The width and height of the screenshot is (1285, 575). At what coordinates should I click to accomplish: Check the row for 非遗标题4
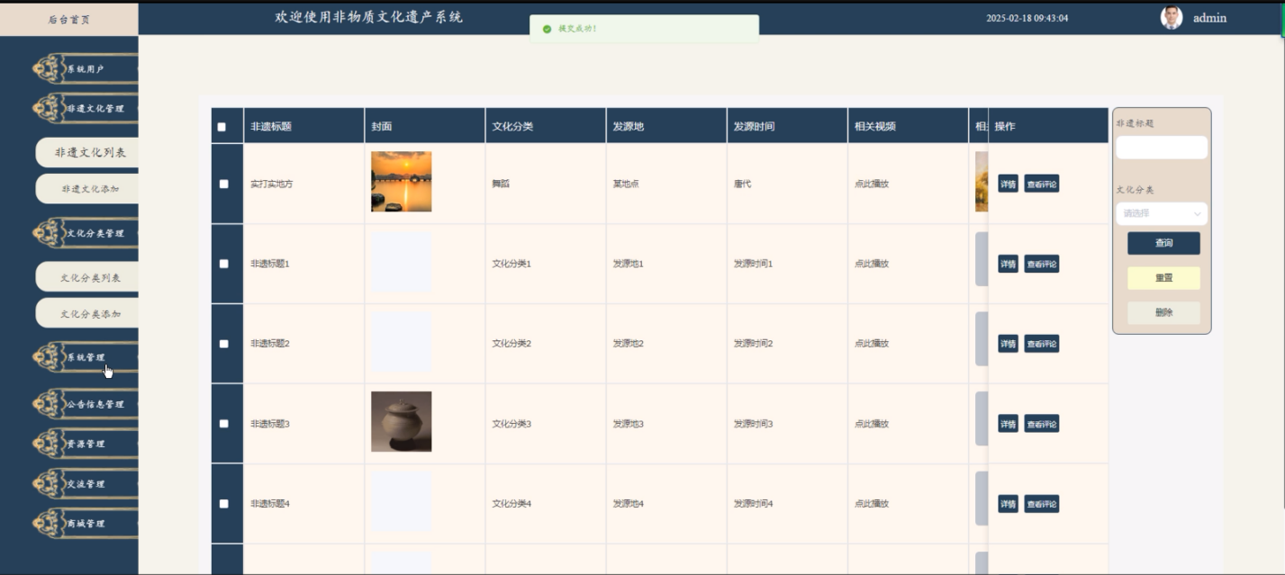[x=224, y=503]
